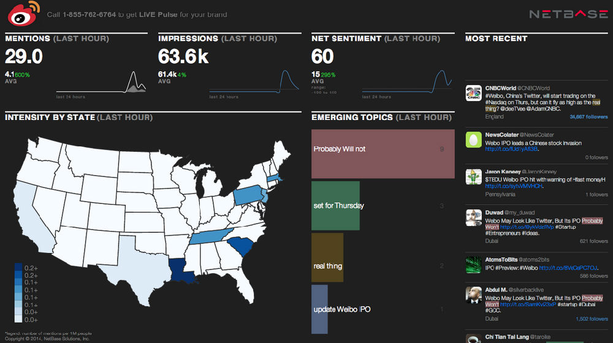The height and width of the screenshot is (343, 613).
Task: Open Duwad profile avatar
Action: point(473,217)
